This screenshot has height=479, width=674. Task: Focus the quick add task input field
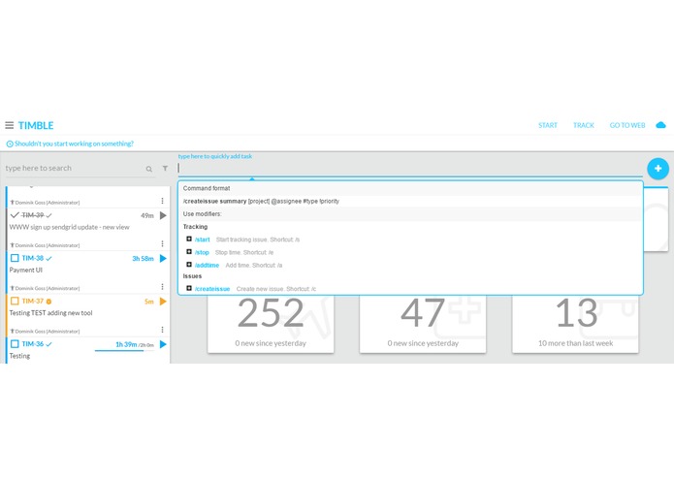410,168
